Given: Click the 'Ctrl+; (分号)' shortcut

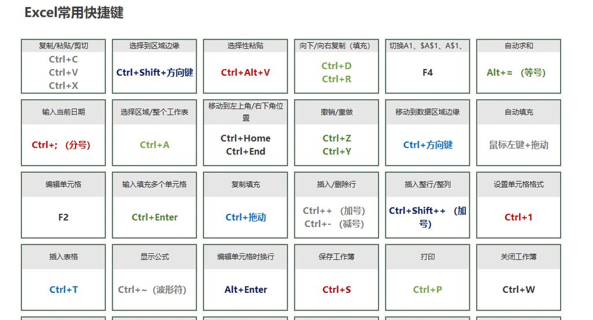Looking at the screenshot, I should click(x=61, y=145).
